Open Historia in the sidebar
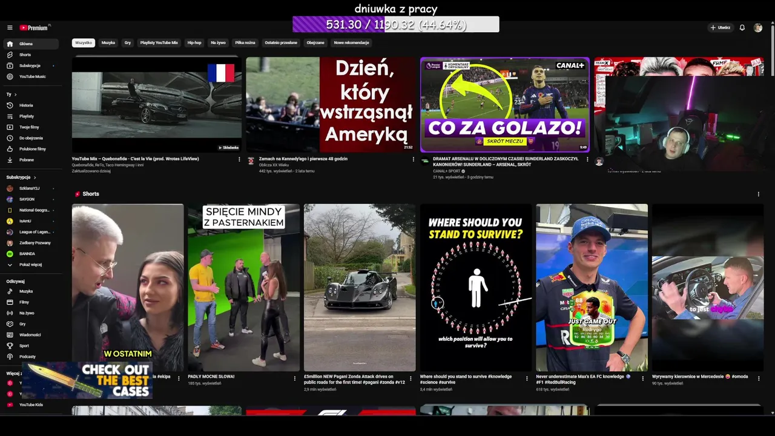775x436 pixels. click(x=31, y=105)
